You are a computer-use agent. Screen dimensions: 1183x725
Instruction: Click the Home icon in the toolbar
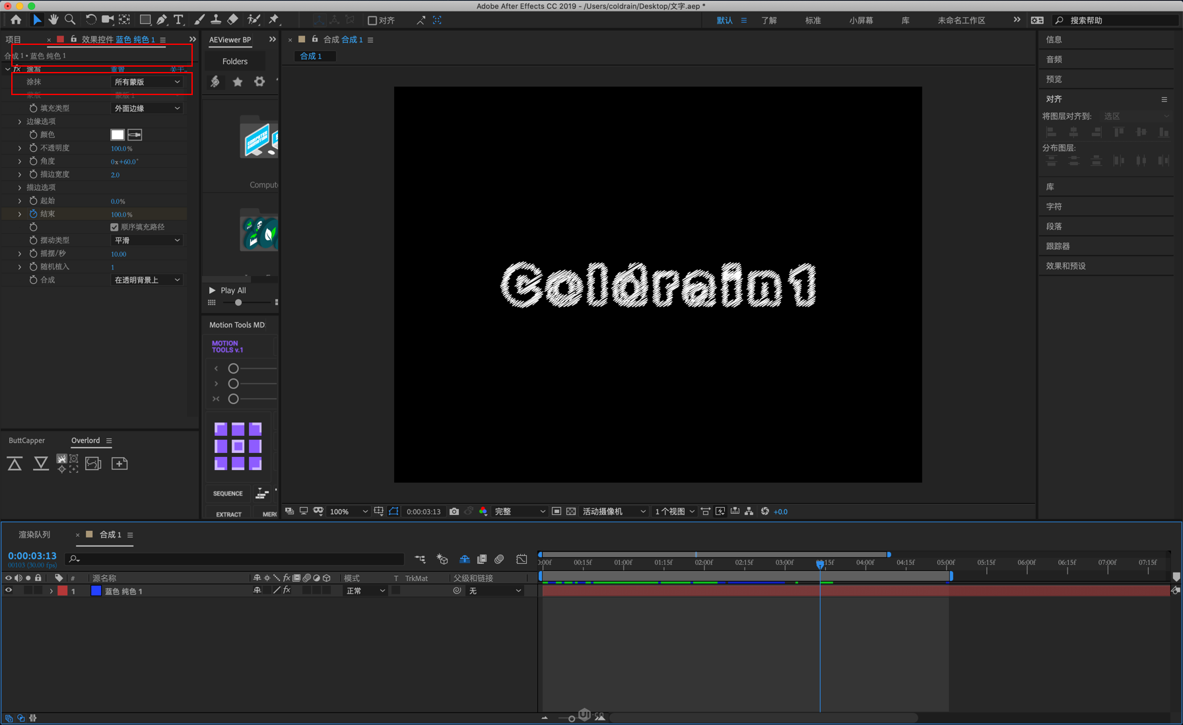coord(16,20)
